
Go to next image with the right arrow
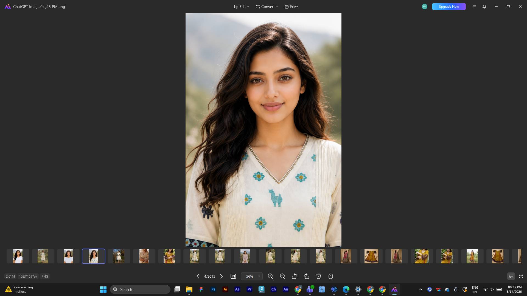[x=222, y=276]
